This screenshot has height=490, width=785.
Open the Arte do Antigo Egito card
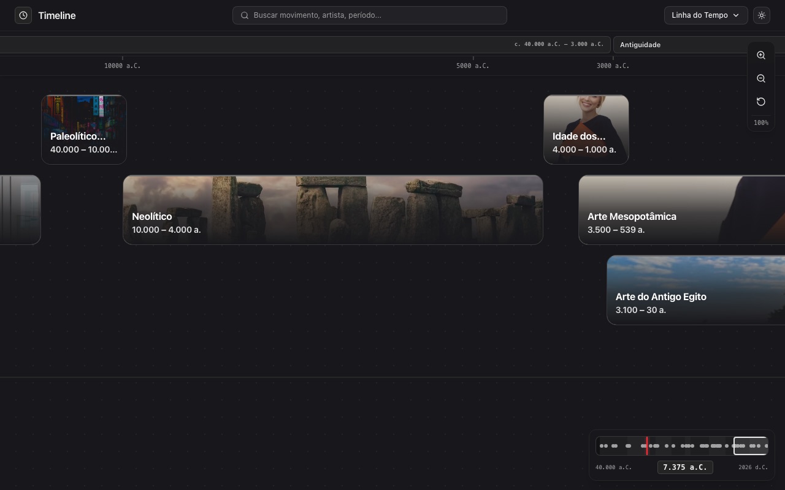pos(696,290)
